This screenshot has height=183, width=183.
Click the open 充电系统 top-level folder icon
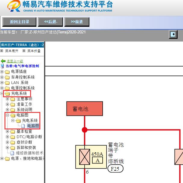tap(7, 94)
